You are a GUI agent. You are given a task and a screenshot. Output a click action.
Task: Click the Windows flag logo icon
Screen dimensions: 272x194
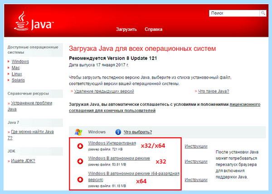pos(78,132)
